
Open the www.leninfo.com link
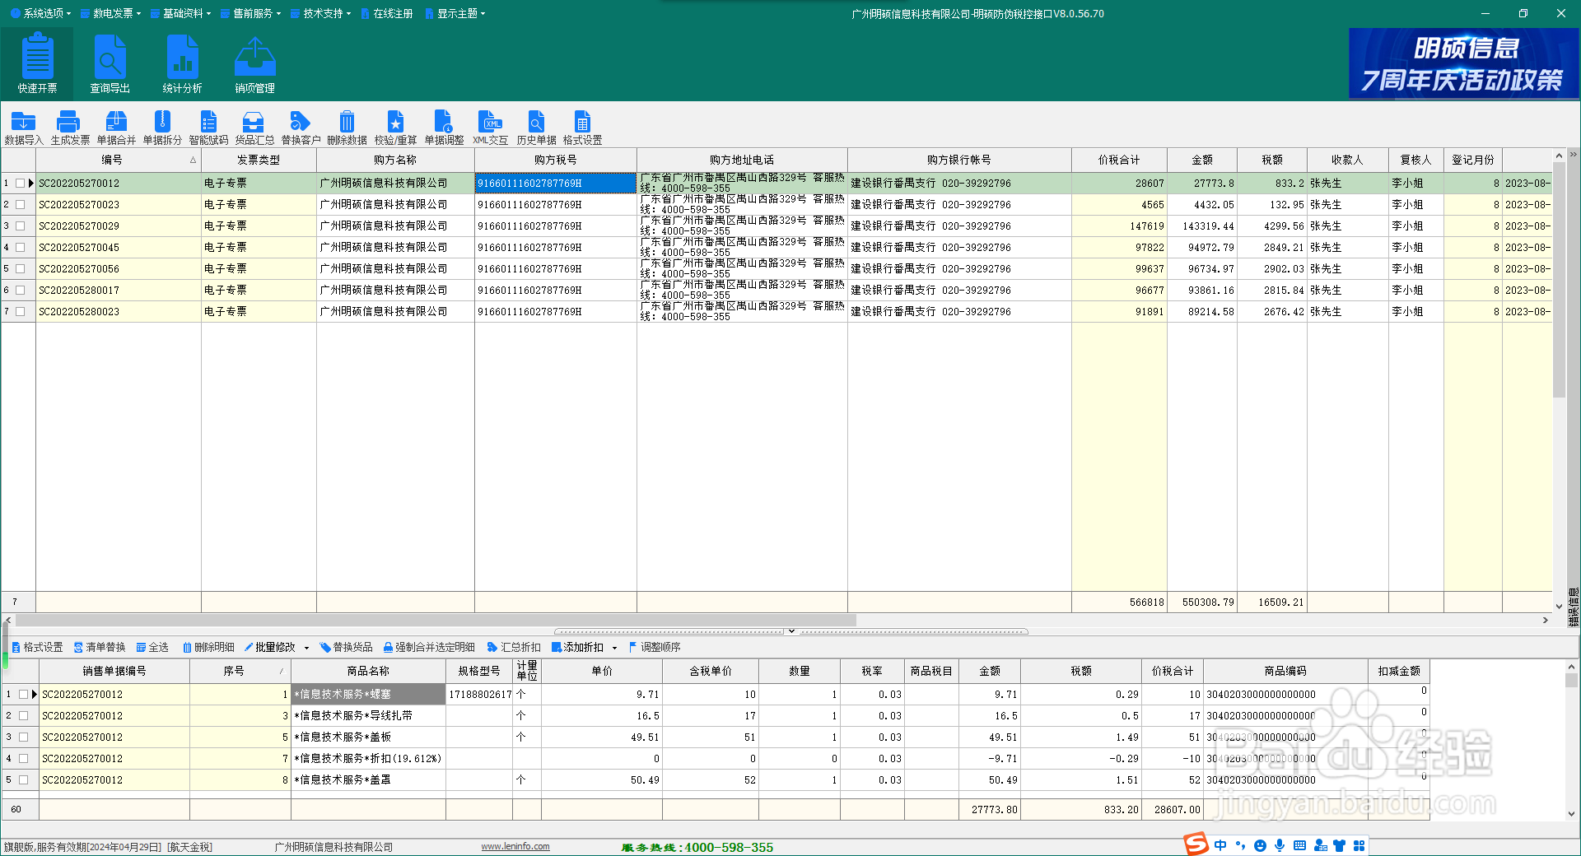[515, 846]
